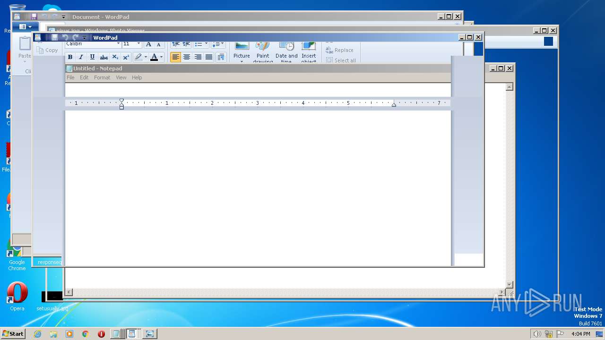Click the Photo Viewer taskbar button
The image size is (605, 340).
(149, 334)
